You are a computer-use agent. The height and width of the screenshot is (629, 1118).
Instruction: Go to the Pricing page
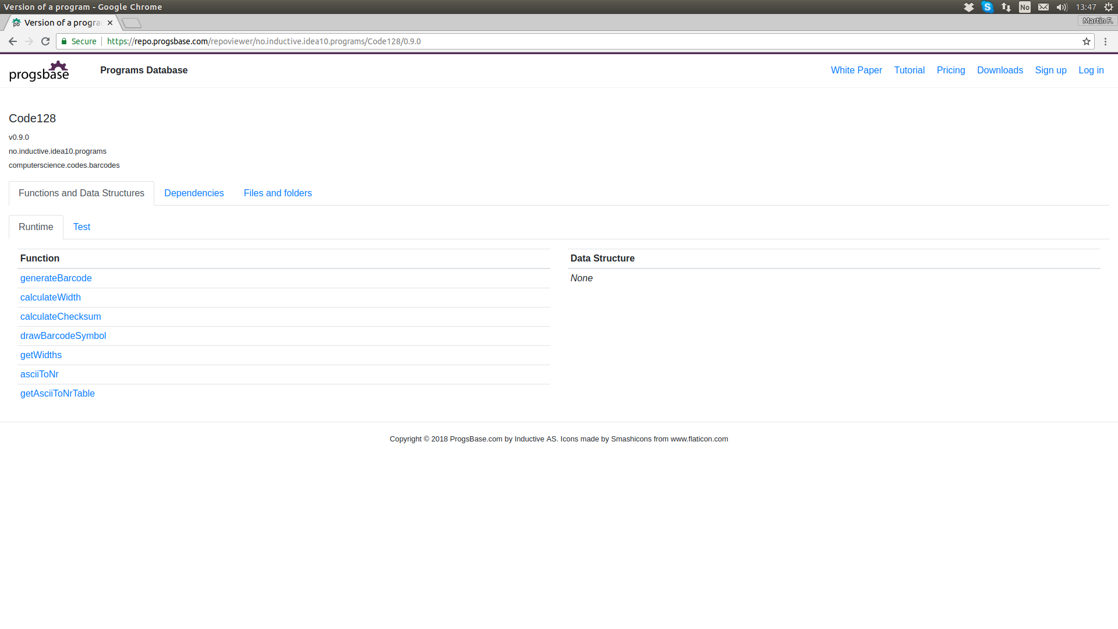[x=951, y=70]
